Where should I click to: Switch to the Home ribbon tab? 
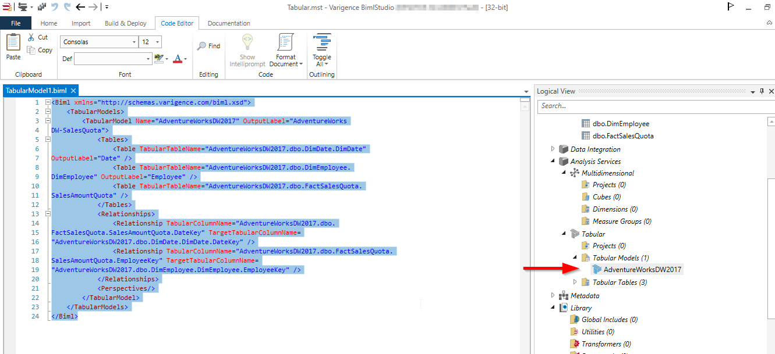[49, 23]
